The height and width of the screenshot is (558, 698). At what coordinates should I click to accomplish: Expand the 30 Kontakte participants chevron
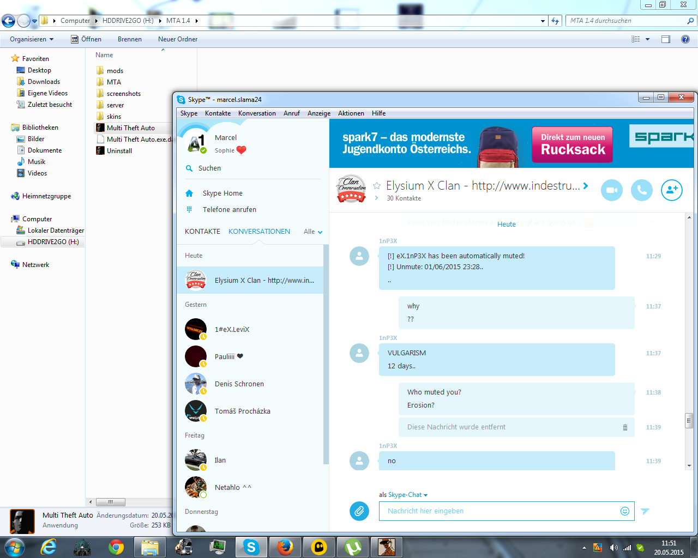376,198
